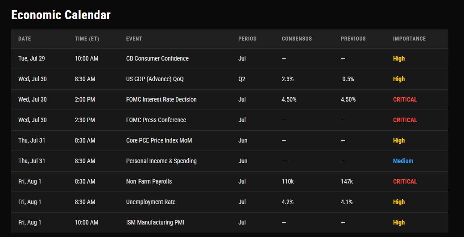This screenshot has height=237, width=464.
Task: Click the 2:00 PM time cell
Action: tap(85, 100)
